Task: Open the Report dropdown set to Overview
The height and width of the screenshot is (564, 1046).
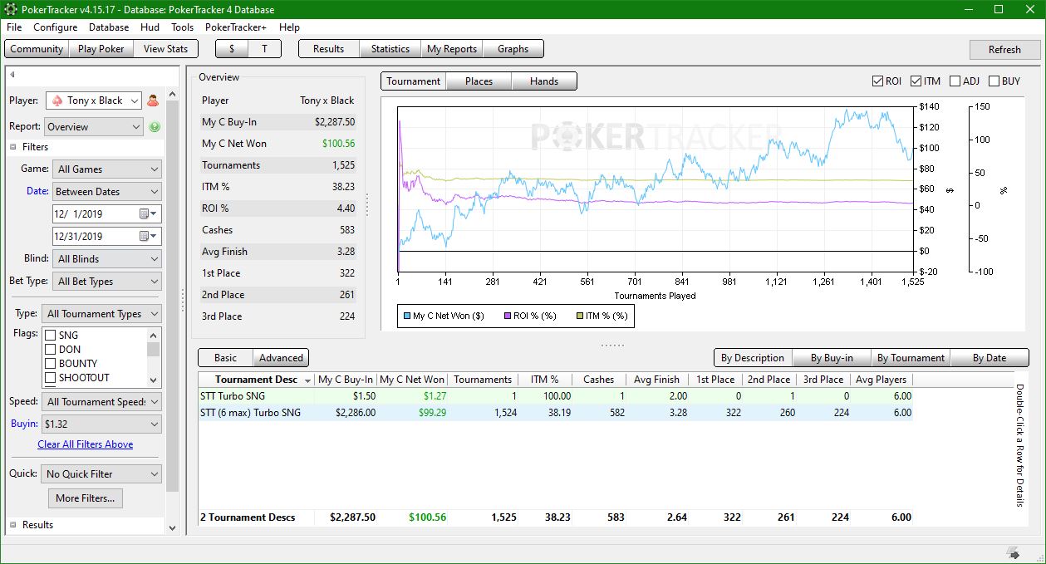Action: [94, 127]
